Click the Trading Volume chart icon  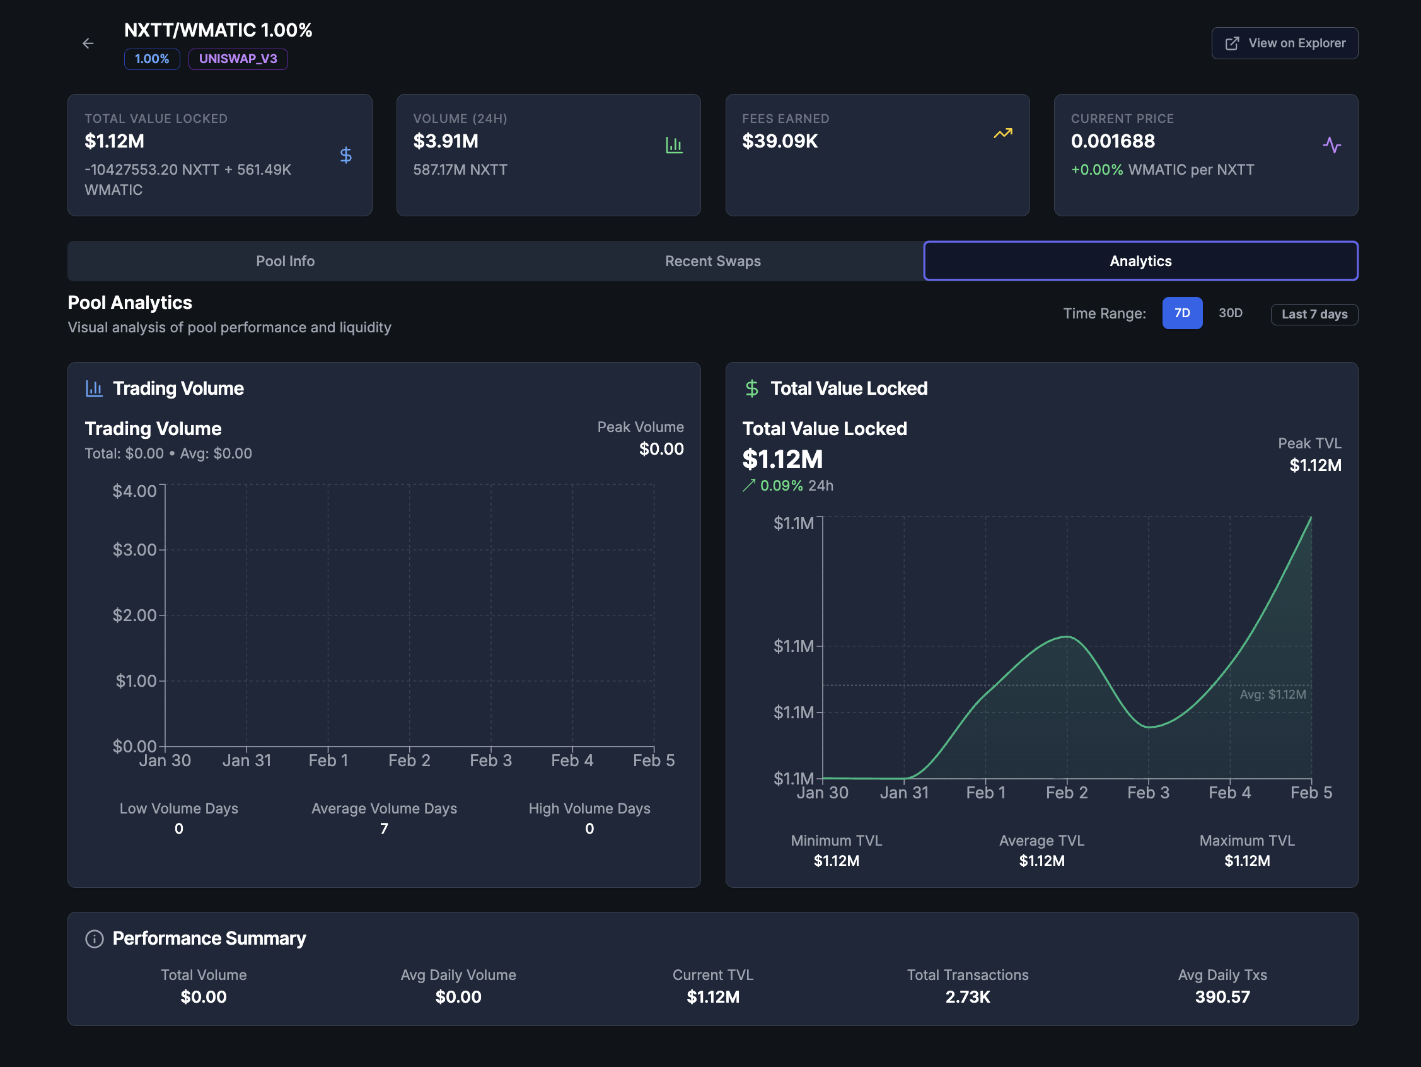click(94, 388)
